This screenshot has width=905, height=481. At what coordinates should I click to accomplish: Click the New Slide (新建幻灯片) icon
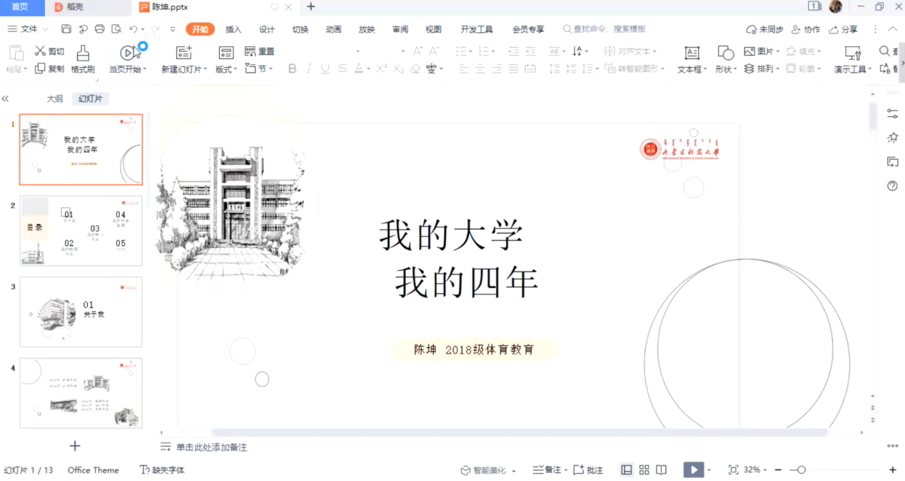click(184, 53)
